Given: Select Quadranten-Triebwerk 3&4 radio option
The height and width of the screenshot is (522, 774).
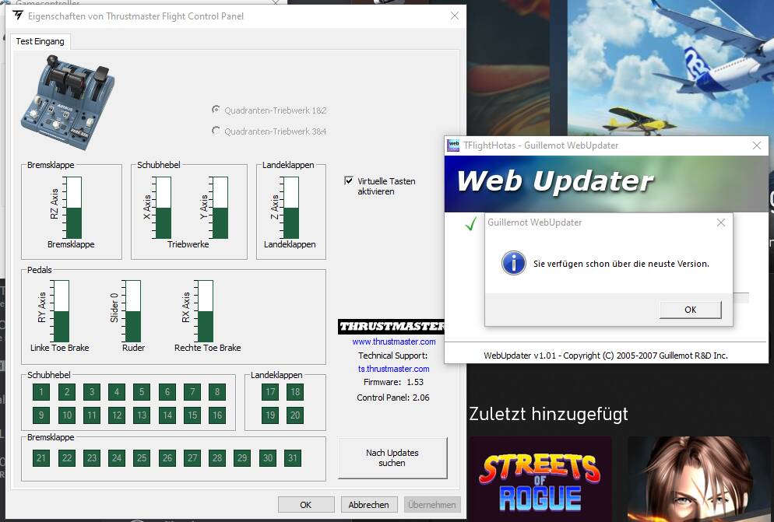Looking at the screenshot, I should click(x=216, y=131).
